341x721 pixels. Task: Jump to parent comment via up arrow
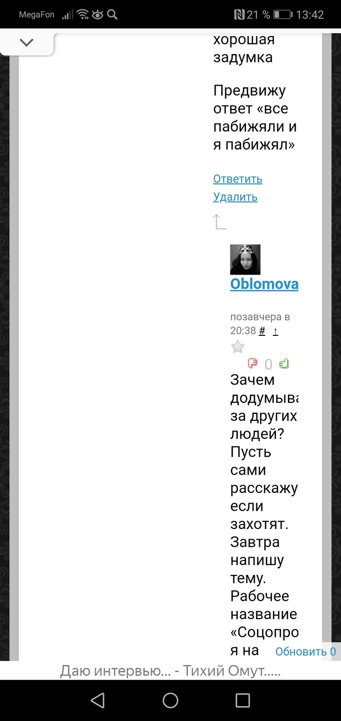(x=275, y=331)
